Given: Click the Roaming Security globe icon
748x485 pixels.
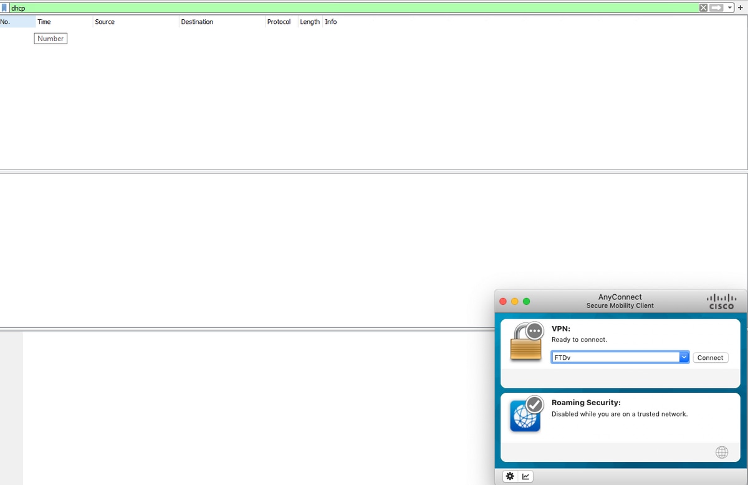Looking at the screenshot, I should pyautogui.click(x=525, y=414).
